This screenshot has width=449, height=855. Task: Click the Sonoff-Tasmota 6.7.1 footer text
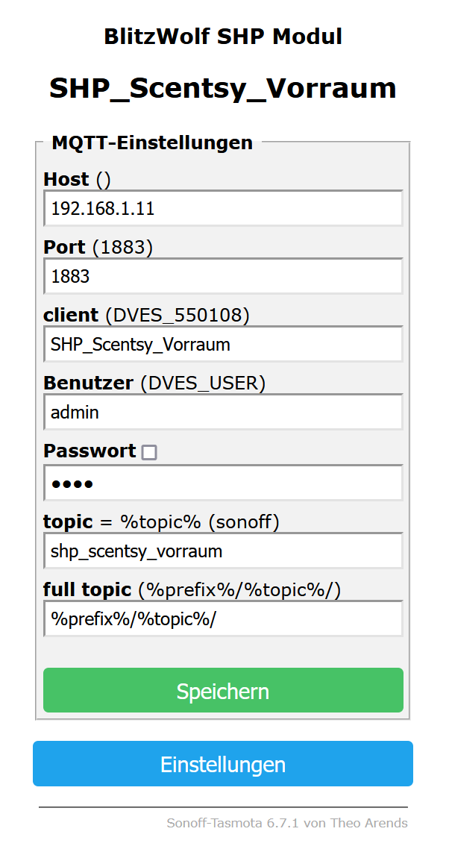[287, 823]
